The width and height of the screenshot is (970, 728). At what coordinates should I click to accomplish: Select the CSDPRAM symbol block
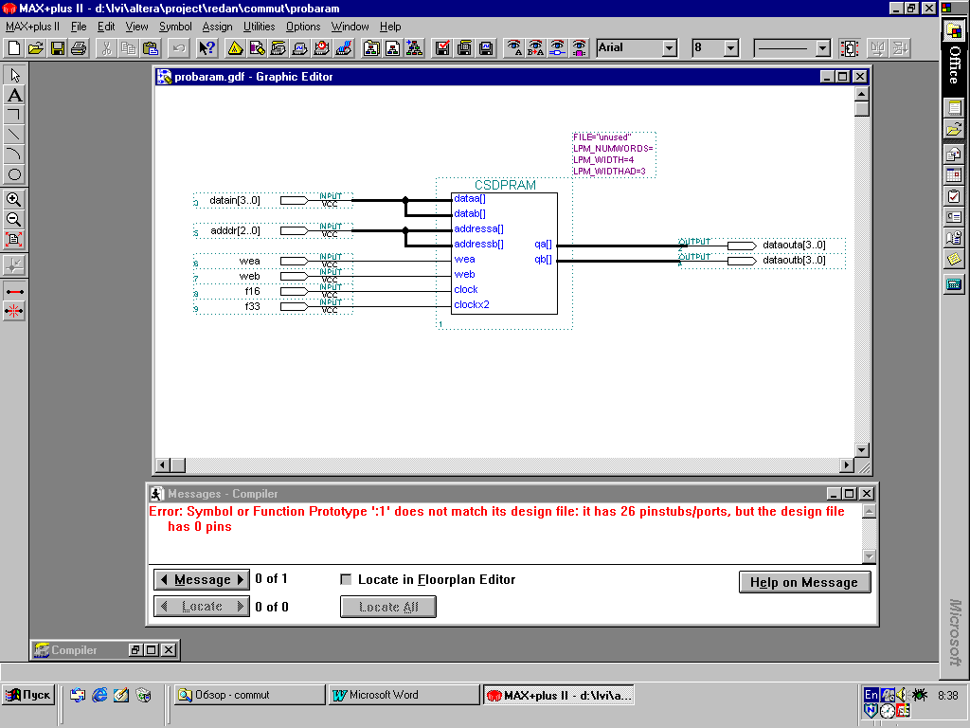(504, 253)
